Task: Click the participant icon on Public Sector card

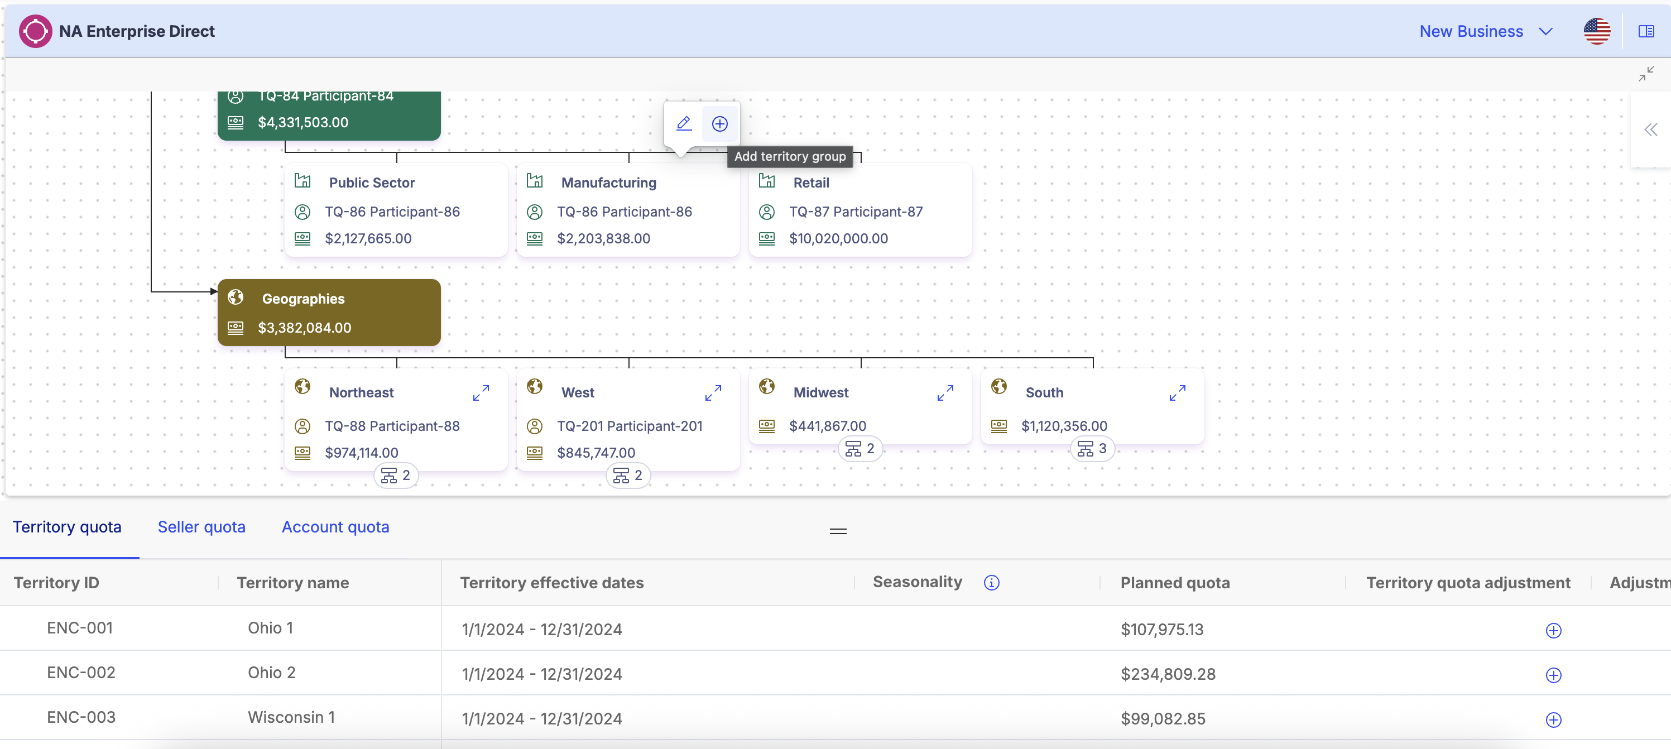Action: 302,212
